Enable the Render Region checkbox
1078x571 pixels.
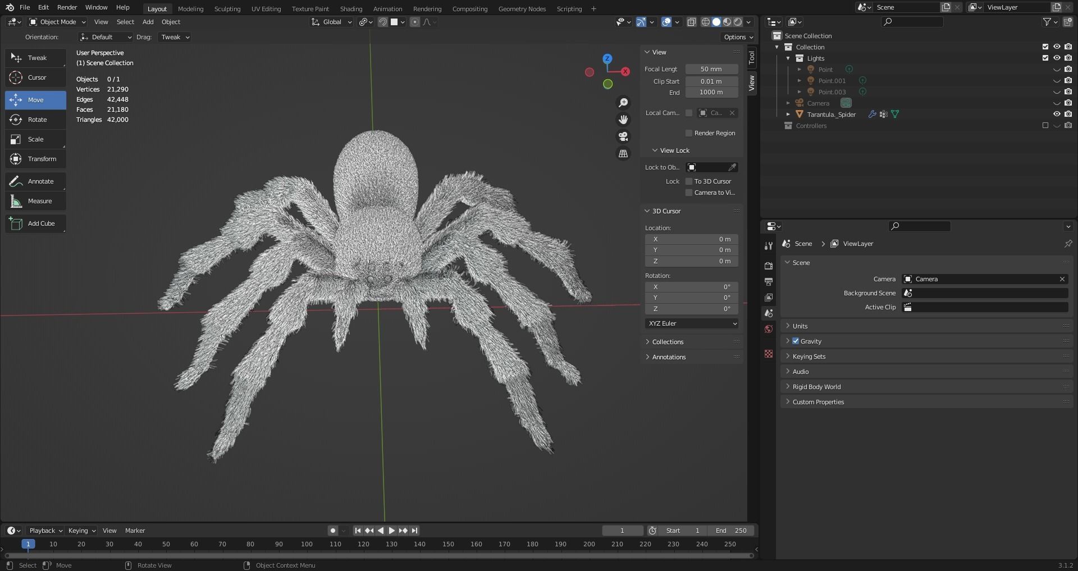pos(689,133)
